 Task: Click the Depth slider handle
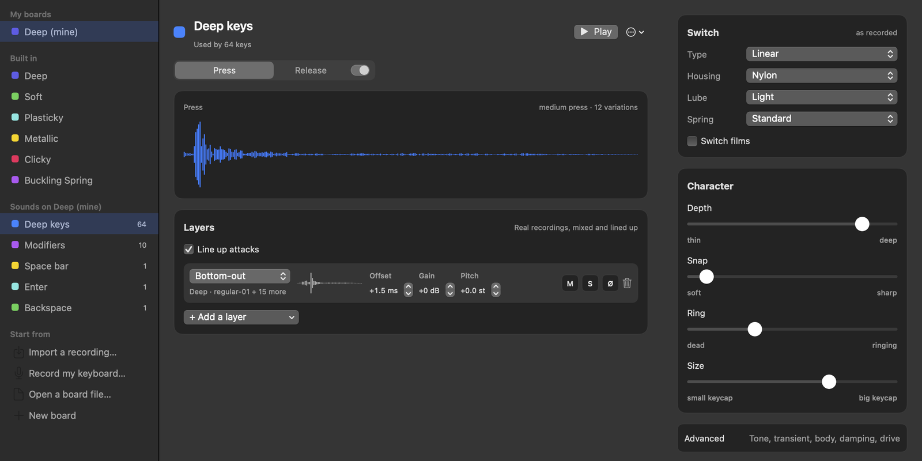click(x=862, y=224)
